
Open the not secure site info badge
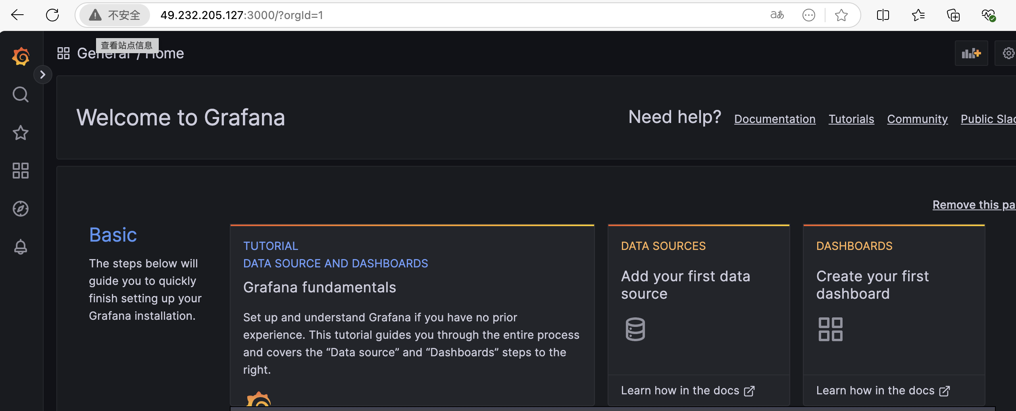click(x=115, y=15)
